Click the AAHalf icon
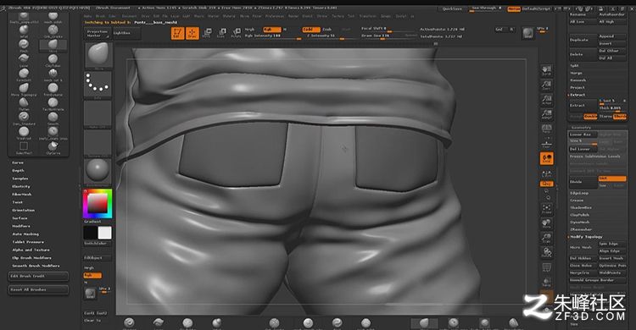 point(546,114)
